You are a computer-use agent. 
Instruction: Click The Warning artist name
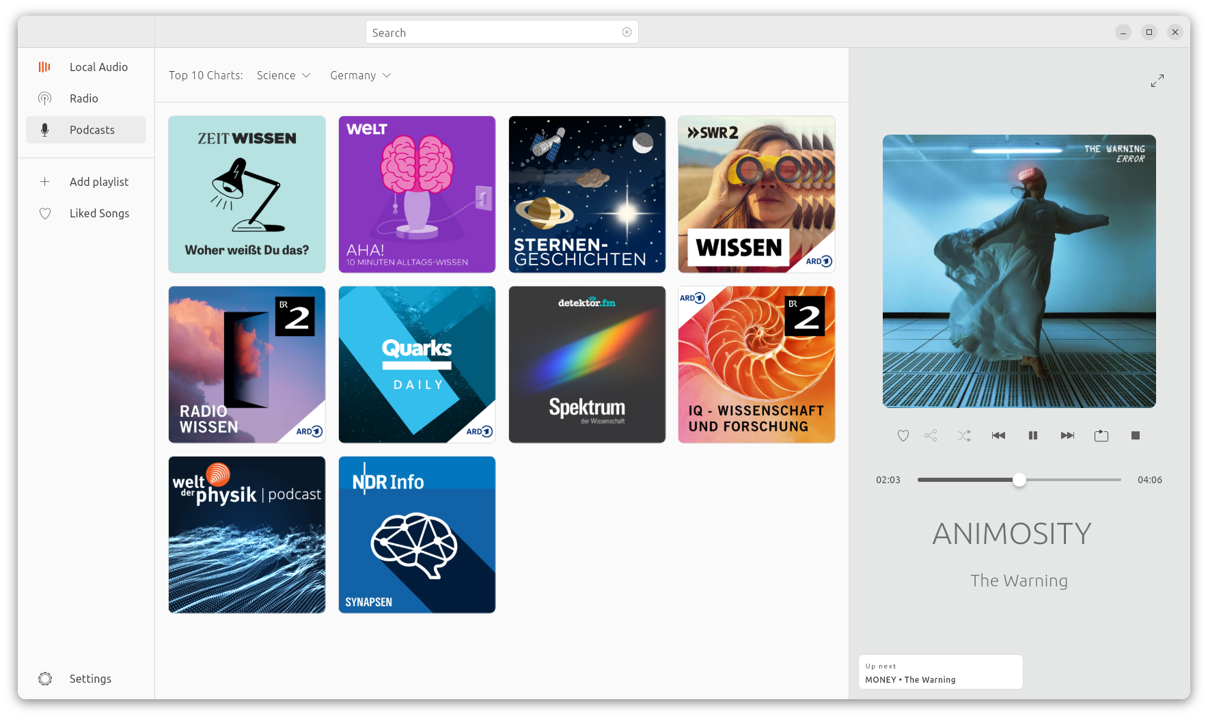[1019, 580]
